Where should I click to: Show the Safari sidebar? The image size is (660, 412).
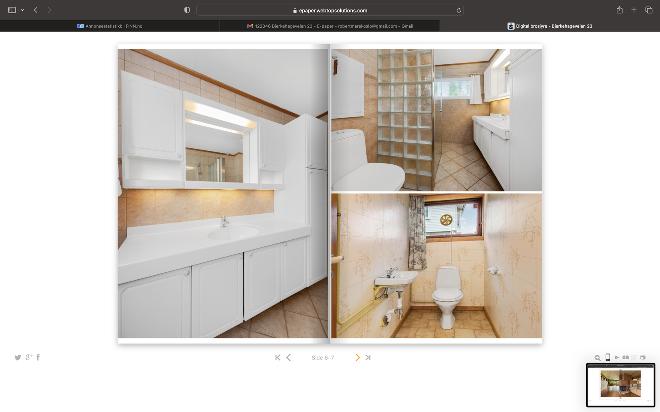tap(12, 10)
